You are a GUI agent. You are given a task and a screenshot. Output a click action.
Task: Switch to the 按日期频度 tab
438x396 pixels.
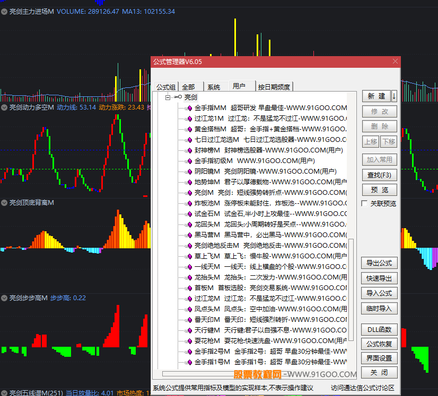pos(274,87)
